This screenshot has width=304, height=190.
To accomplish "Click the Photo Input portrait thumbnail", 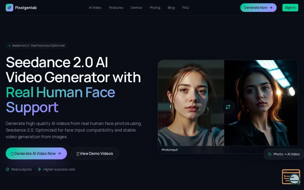I will click(x=191, y=103).
